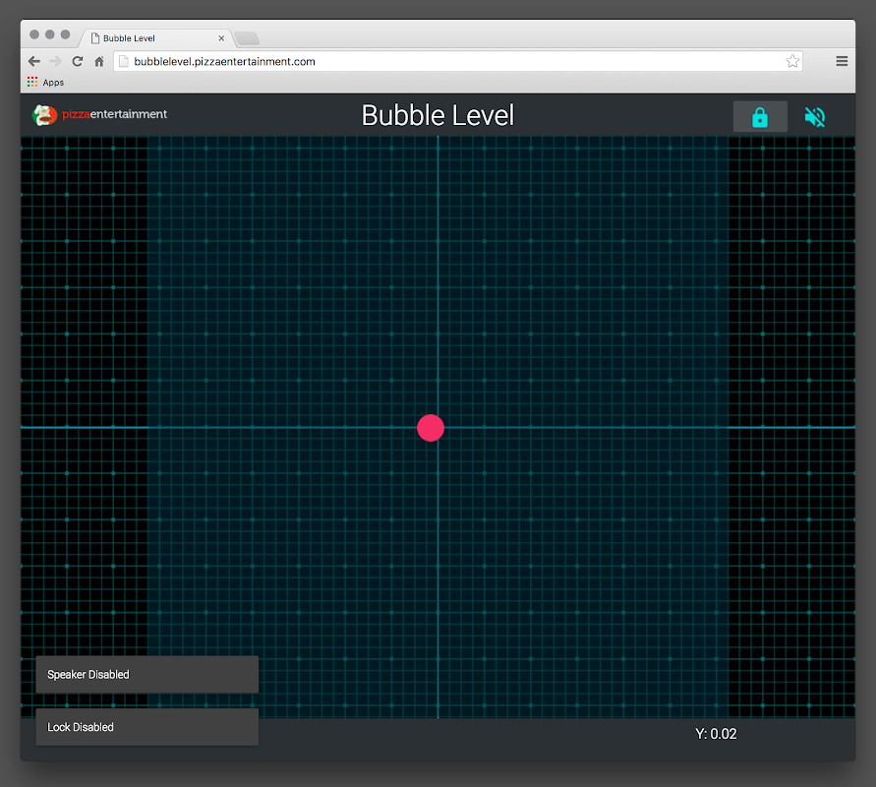This screenshot has height=787, width=876.
Task: Open the Chrome hamburger menu
Action: [842, 61]
